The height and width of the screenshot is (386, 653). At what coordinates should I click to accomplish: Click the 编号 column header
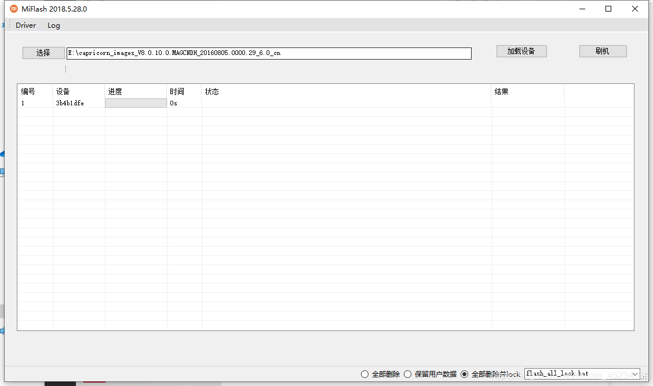35,91
